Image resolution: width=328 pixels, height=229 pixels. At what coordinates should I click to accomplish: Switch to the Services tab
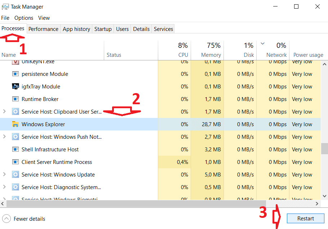click(x=163, y=29)
